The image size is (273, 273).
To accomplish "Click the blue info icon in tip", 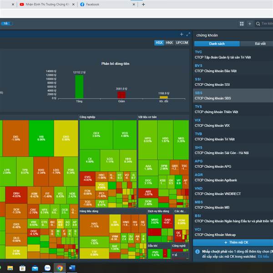I will [x=197, y=252].
